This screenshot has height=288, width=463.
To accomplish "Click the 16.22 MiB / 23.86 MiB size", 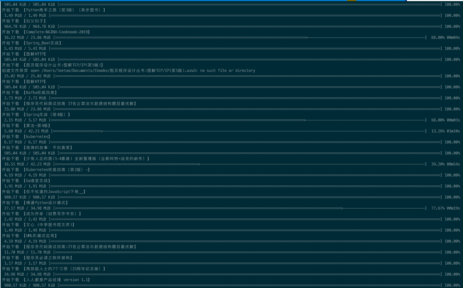I will pos(27,37).
